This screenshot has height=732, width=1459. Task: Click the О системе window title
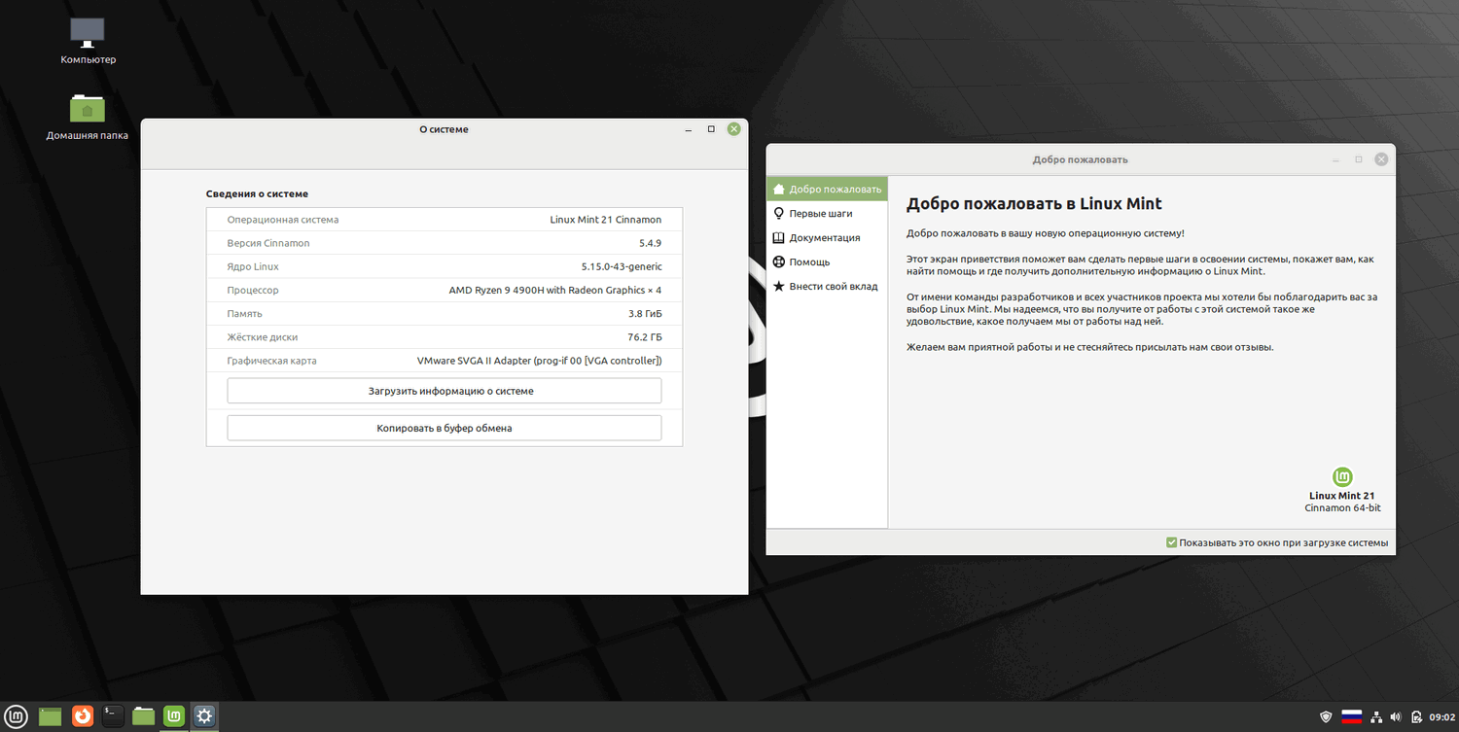[444, 129]
